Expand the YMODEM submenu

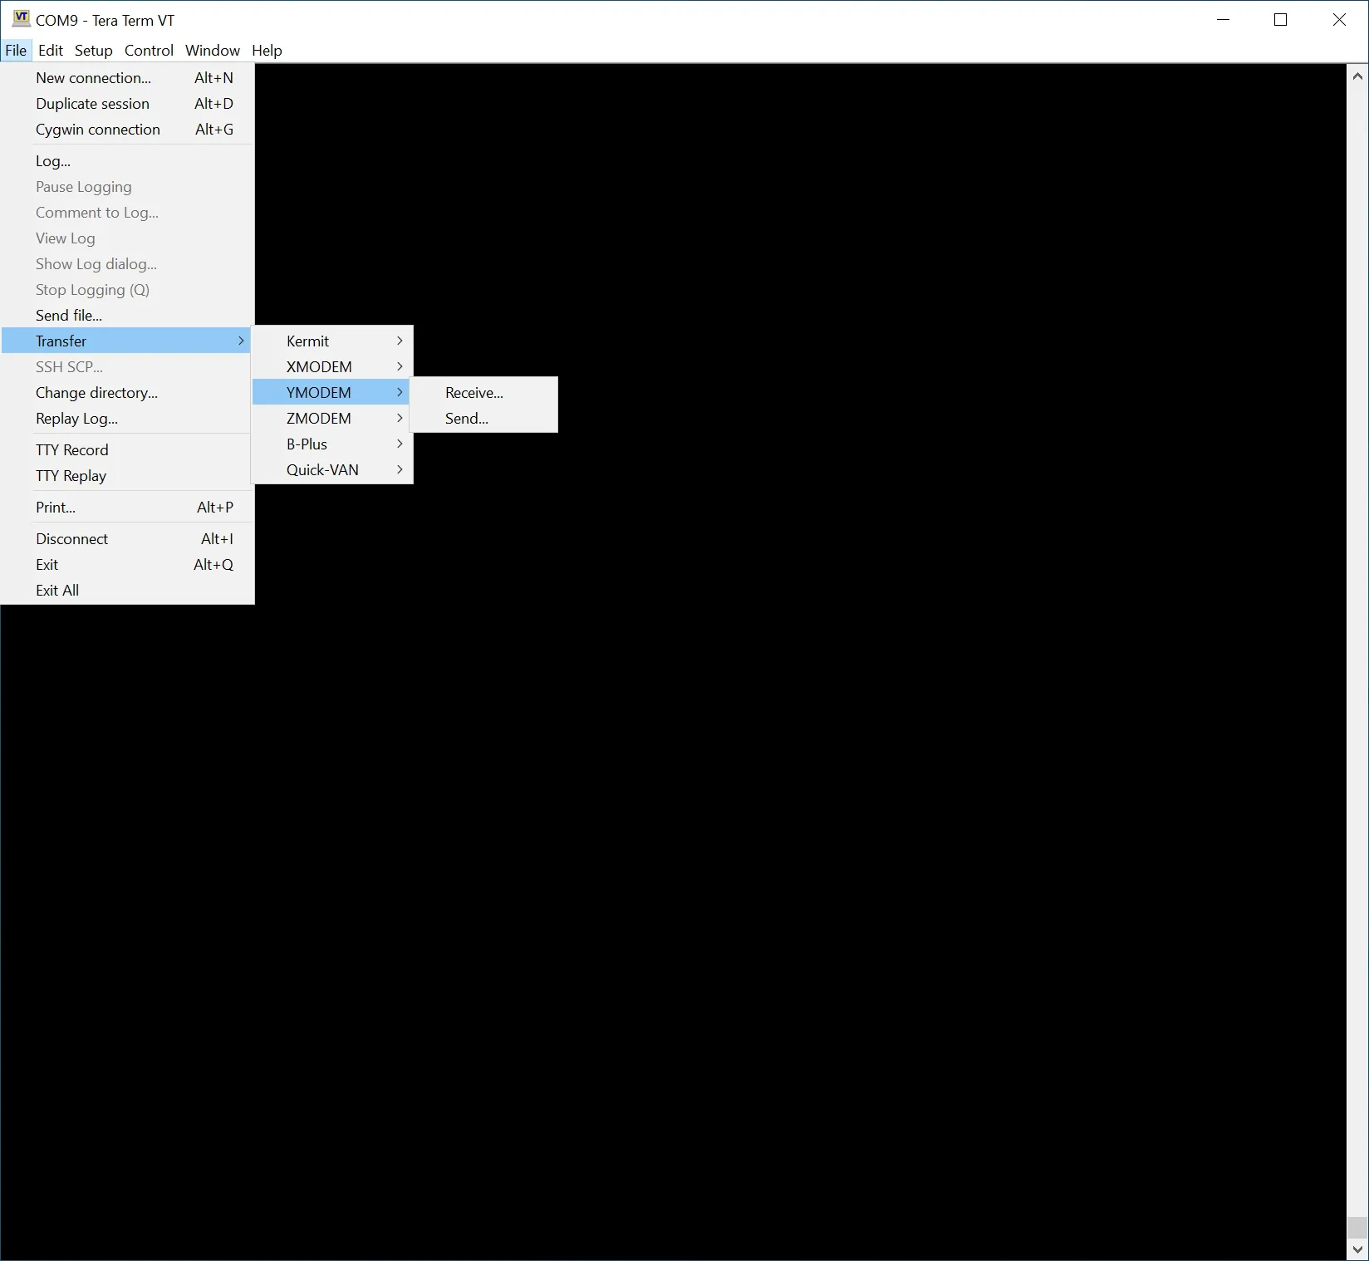332,392
